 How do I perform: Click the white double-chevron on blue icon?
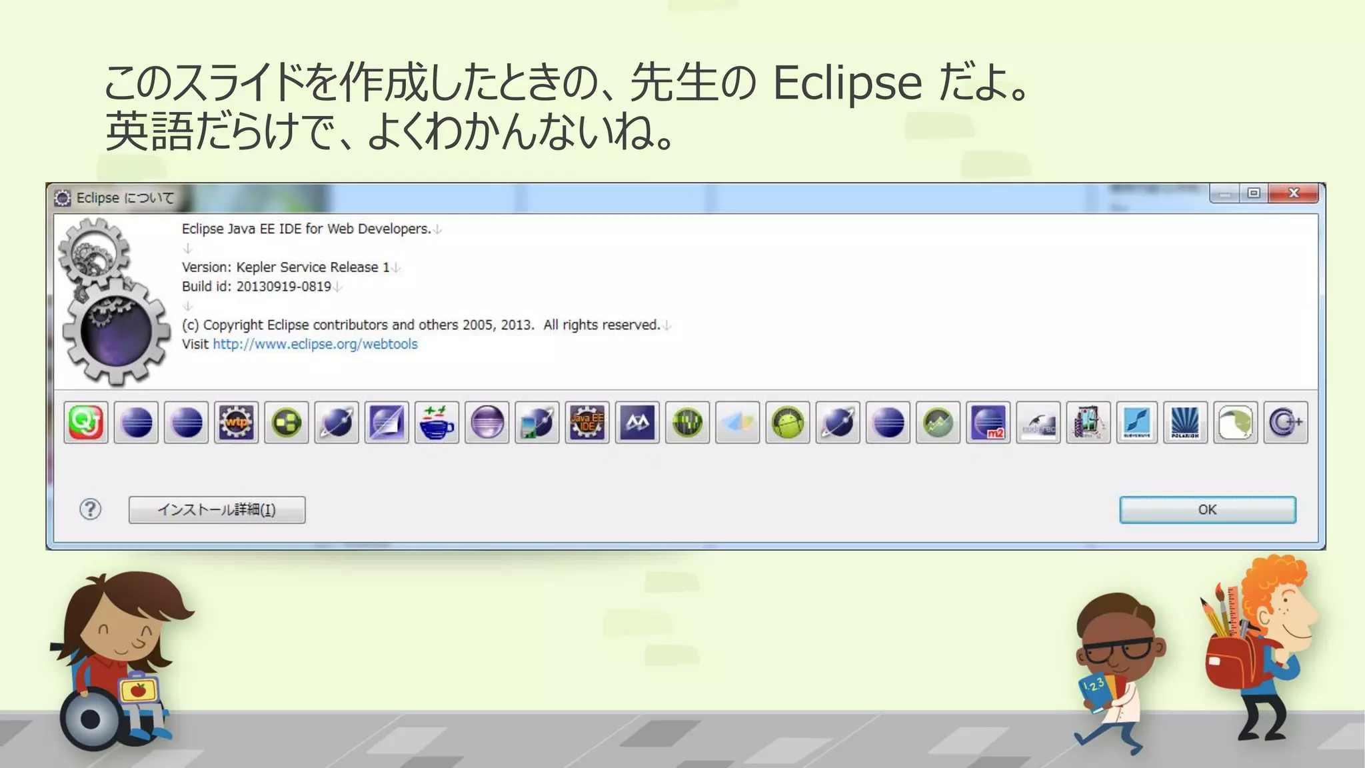[637, 422]
